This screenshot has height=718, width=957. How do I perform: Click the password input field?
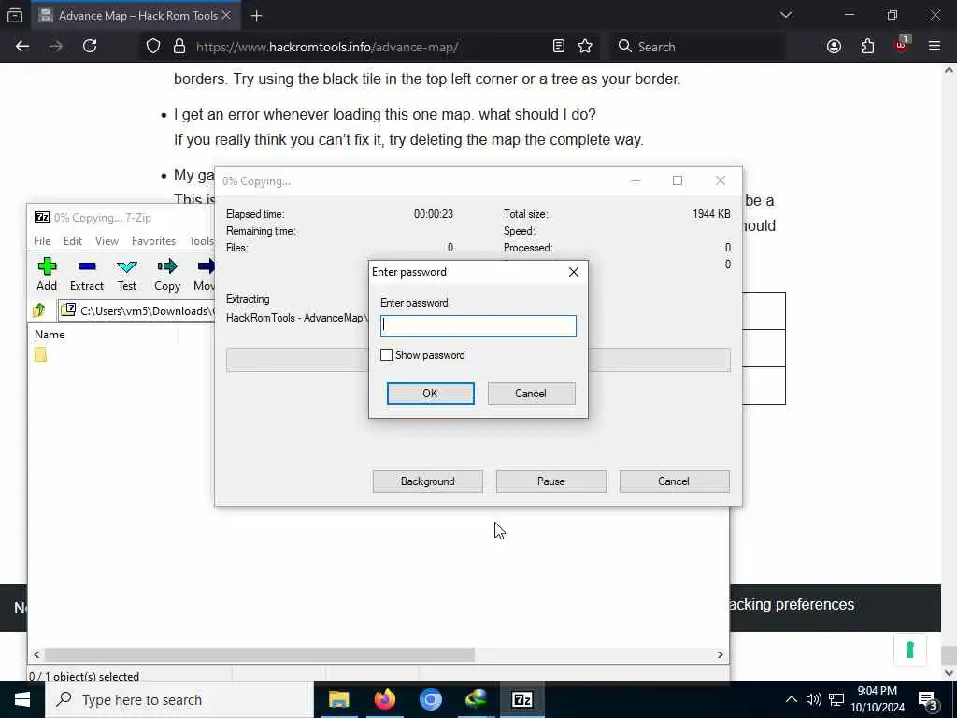coord(478,325)
